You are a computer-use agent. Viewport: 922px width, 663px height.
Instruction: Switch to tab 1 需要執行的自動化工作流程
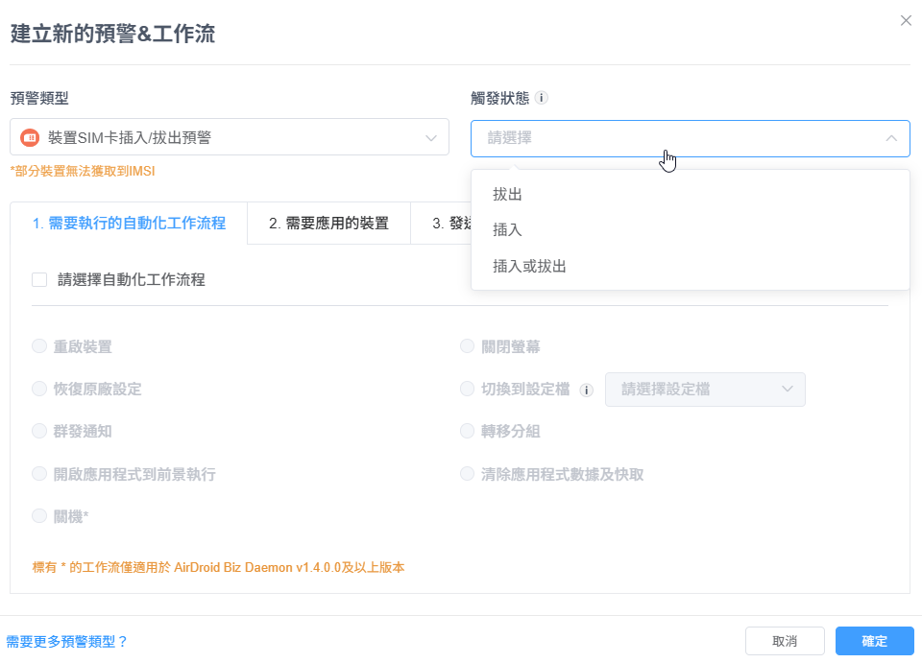(x=129, y=224)
